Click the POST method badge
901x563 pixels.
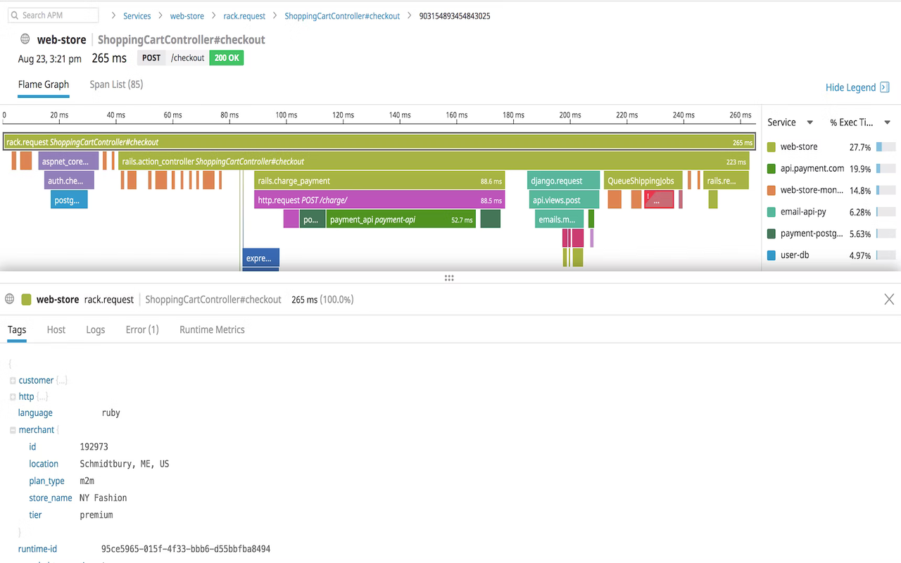point(151,58)
